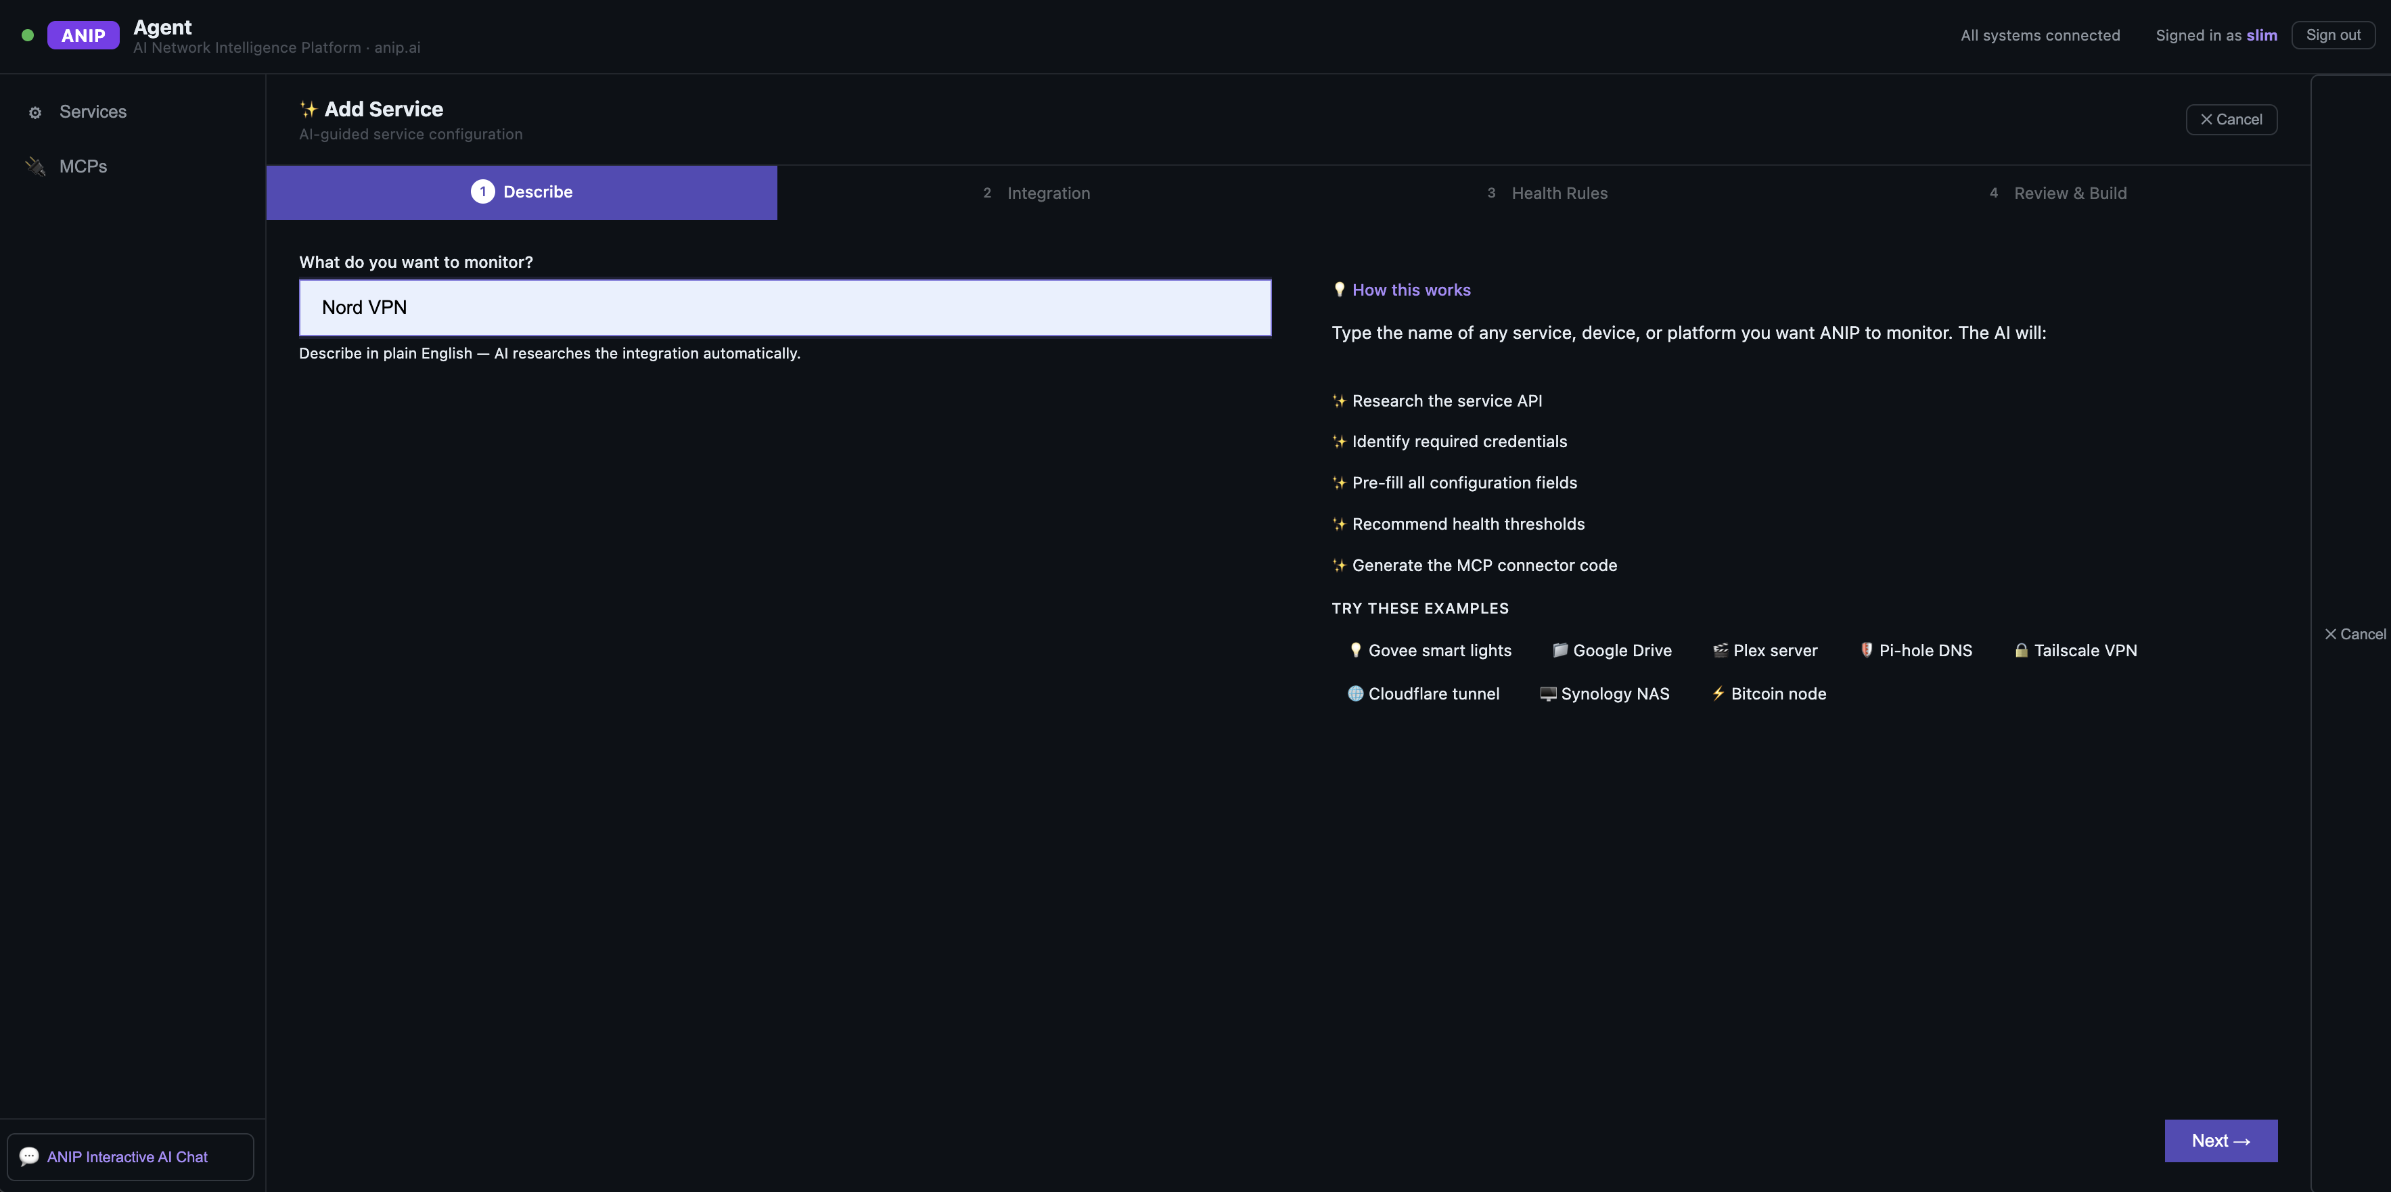Click the Plex server clapper icon
Screen dimensions: 2391x1192
[x=1720, y=651]
